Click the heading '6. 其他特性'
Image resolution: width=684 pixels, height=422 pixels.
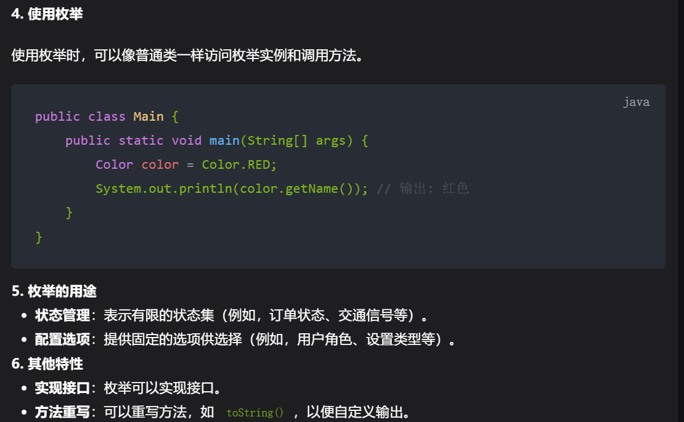pyautogui.click(x=47, y=363)
